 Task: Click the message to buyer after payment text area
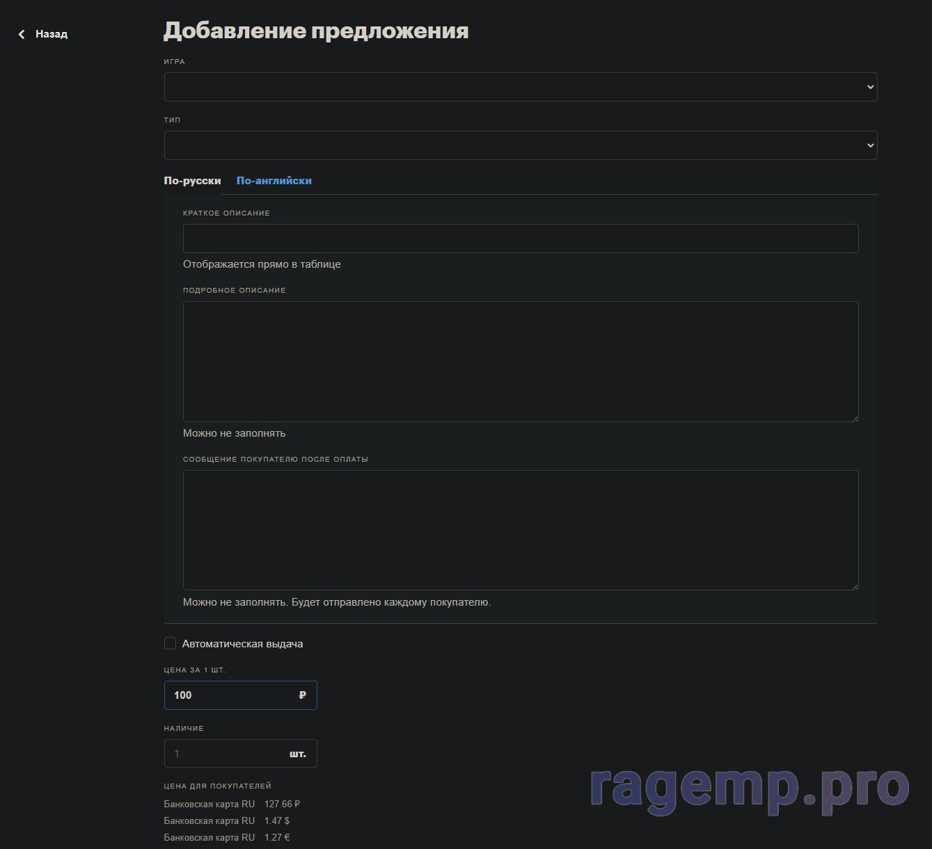(521, 531)
